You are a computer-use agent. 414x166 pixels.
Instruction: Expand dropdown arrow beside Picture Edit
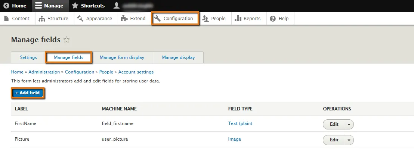tap(349, 140)
